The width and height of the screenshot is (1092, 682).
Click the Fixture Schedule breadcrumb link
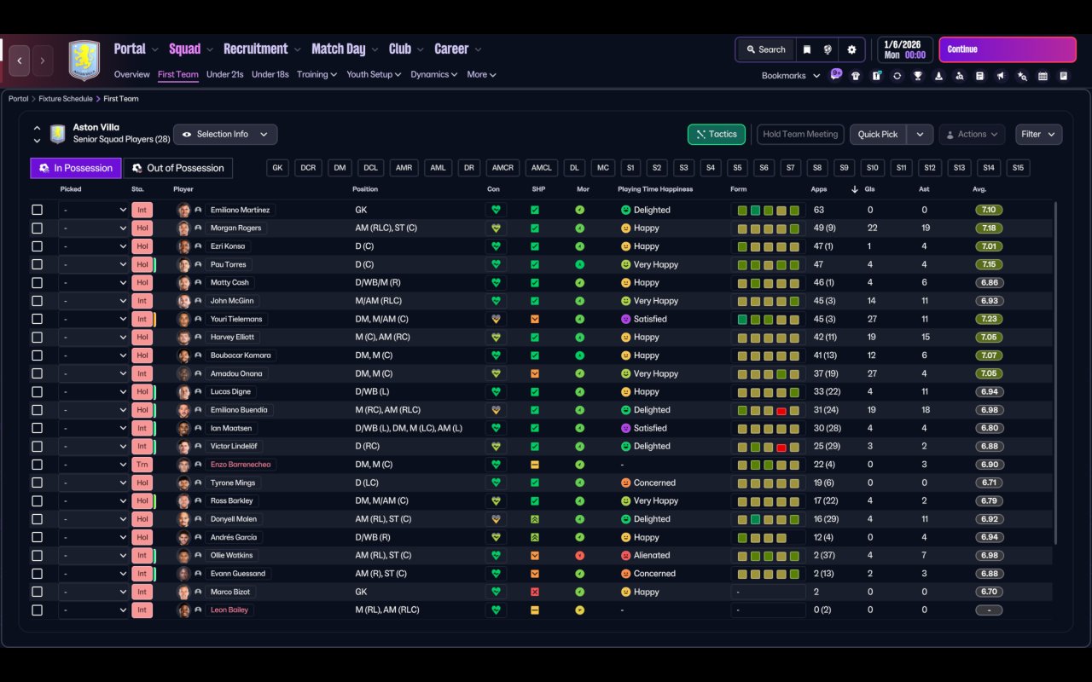click(66, 99)
